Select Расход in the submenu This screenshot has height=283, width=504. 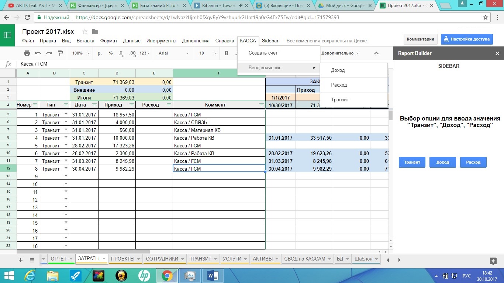tap(354, 85)
